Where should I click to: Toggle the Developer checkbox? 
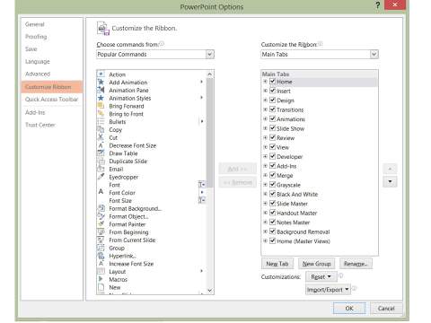(272, 156)
